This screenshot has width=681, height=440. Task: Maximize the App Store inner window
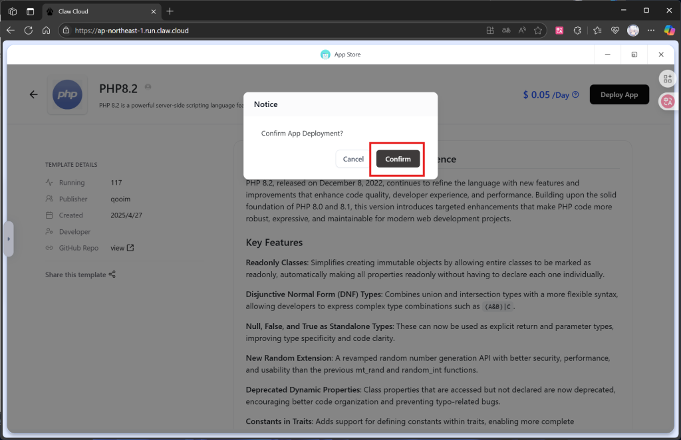click(634, 55)
